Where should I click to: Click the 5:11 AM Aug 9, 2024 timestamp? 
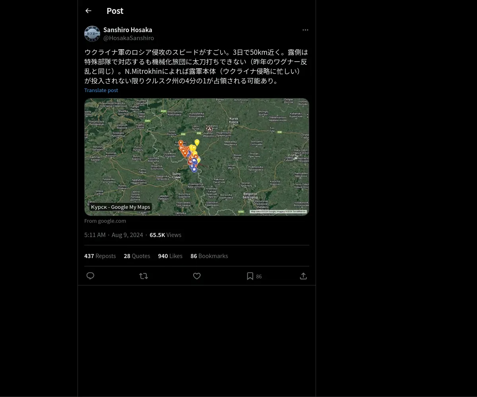tap(114, 235)
